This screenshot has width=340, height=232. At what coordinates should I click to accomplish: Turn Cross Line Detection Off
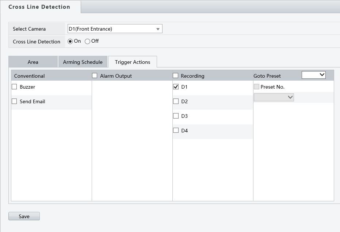[x=88, y=41]
